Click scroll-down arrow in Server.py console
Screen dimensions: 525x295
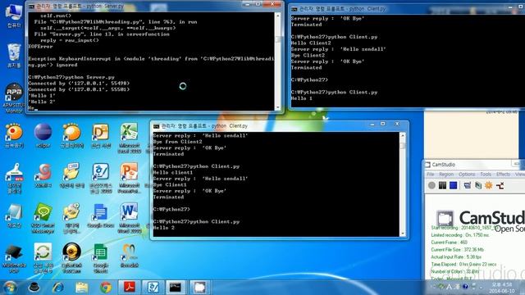tap(277, 107)
